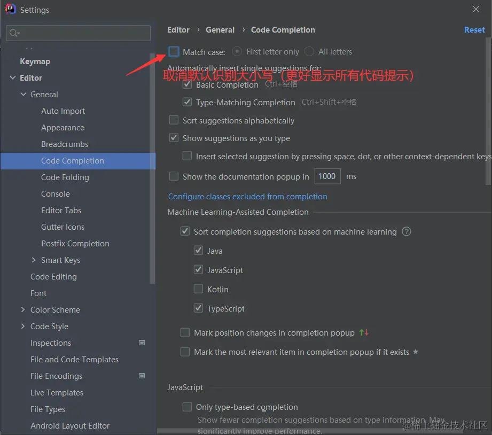Click Editor in the breadcrumb path
492x435 pixels.
[178, 30]
